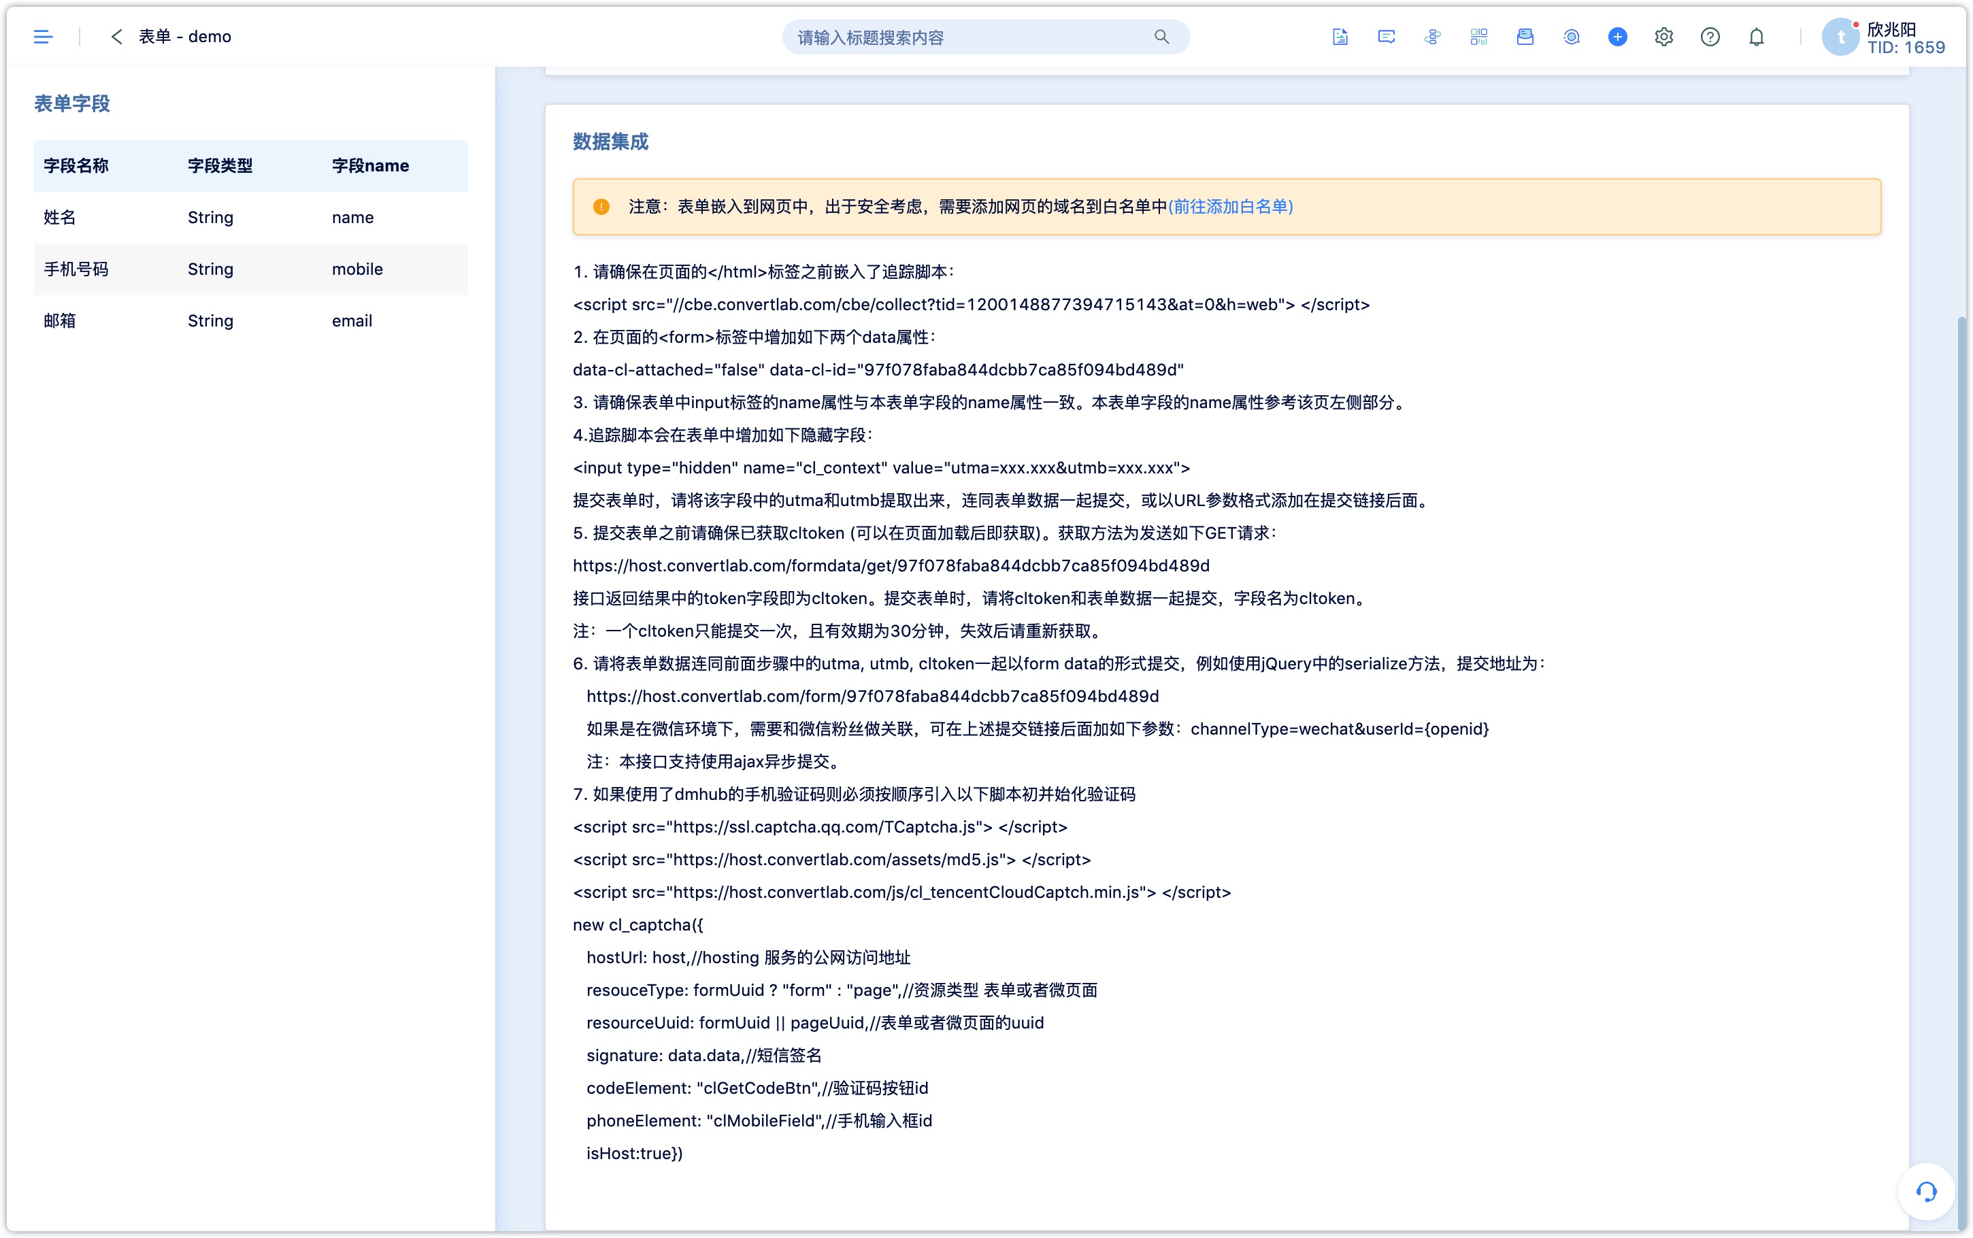Follow the 前往添加白名单 link

pyautogui.click(x=1231, y=206)
